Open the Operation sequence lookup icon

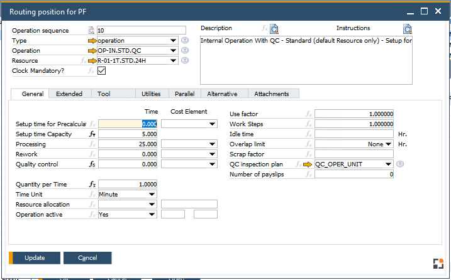(91, 30)
